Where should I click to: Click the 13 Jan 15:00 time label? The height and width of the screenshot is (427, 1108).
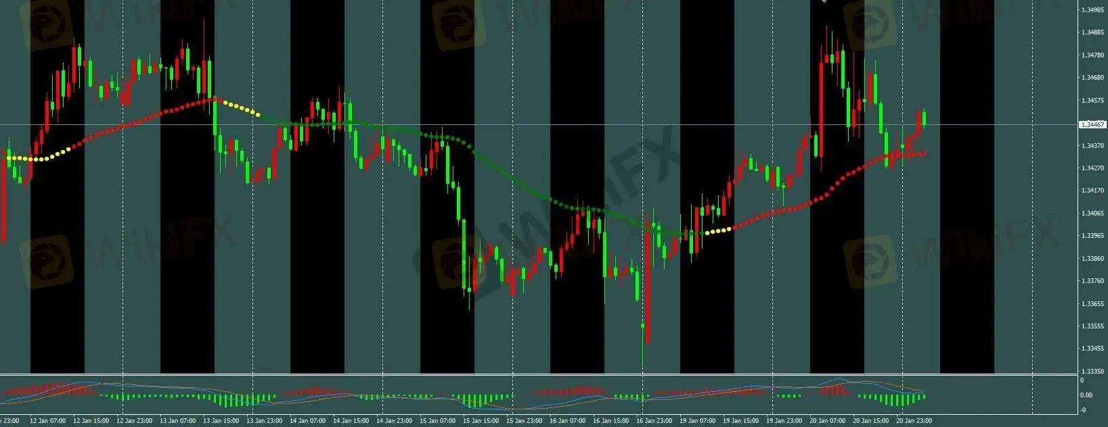click(x=221, y=421)
